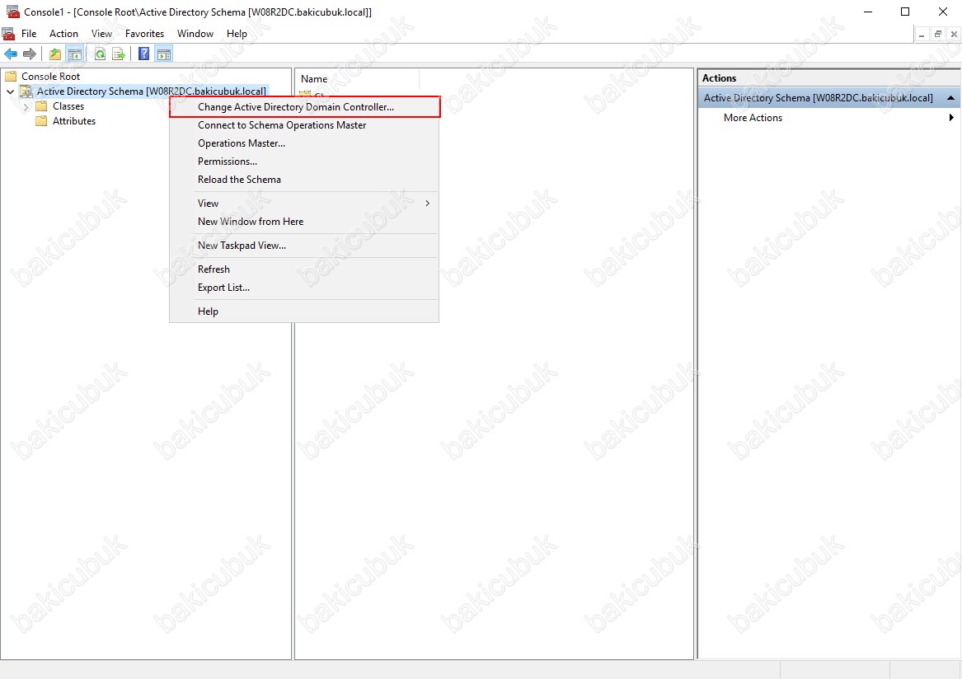Close the inner console child window
This screenshot has width=962, height=679.
coord(954,35)
